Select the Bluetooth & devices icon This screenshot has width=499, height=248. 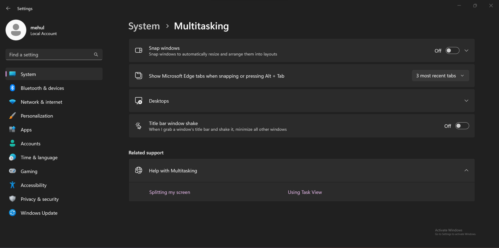pyautogui.click(x=12, y=88)
